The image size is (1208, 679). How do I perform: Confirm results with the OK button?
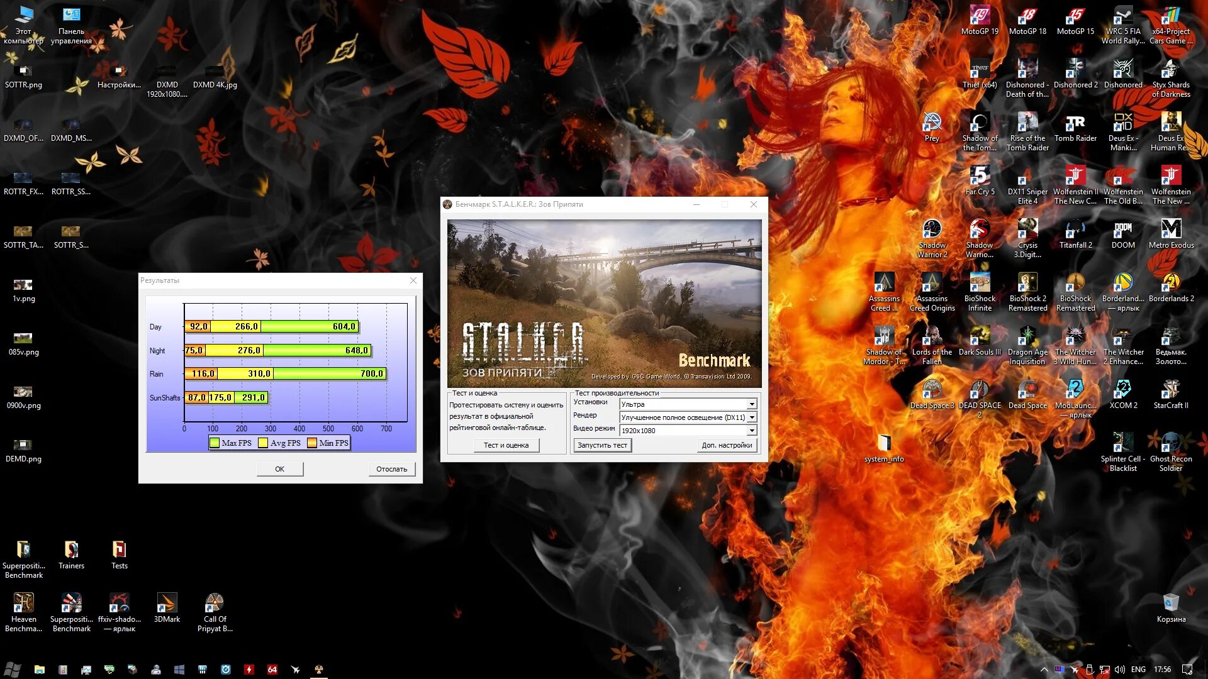(279, 469)
